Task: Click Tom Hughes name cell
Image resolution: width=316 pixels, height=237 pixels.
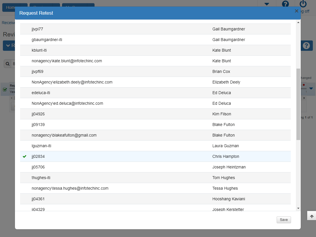Action: tap(223, 178)
